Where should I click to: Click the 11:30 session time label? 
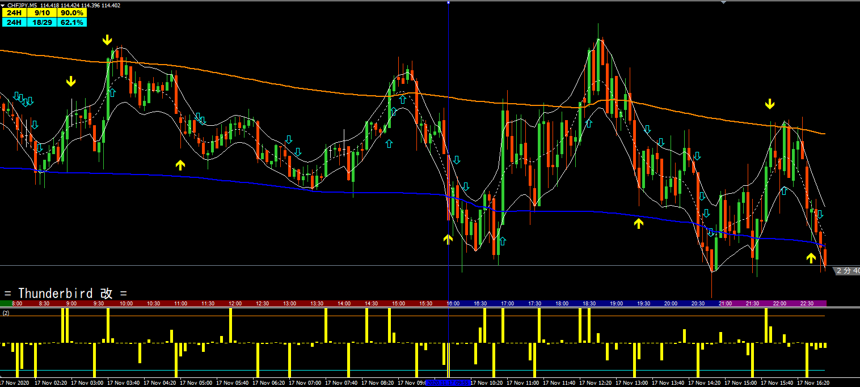[208, 304]
